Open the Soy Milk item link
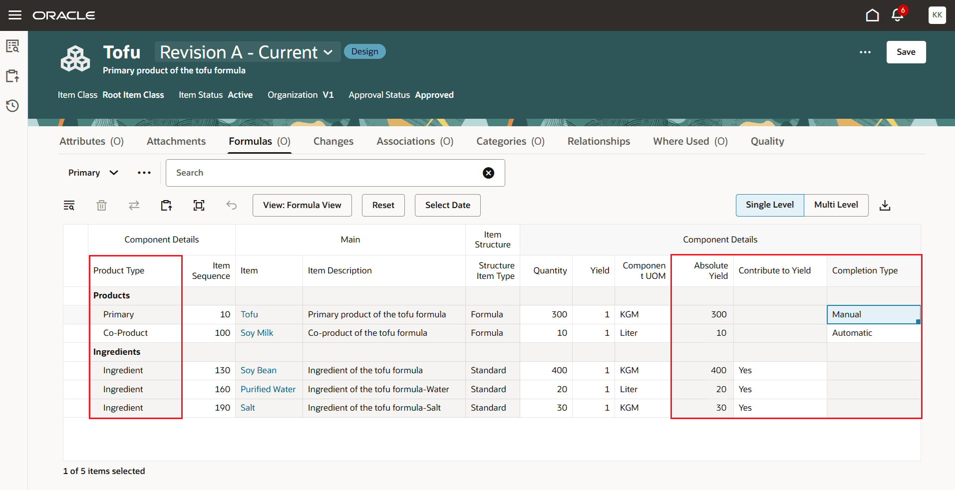Image resolution: width=955 pixels, height=490 pixels. coord(256,332)
